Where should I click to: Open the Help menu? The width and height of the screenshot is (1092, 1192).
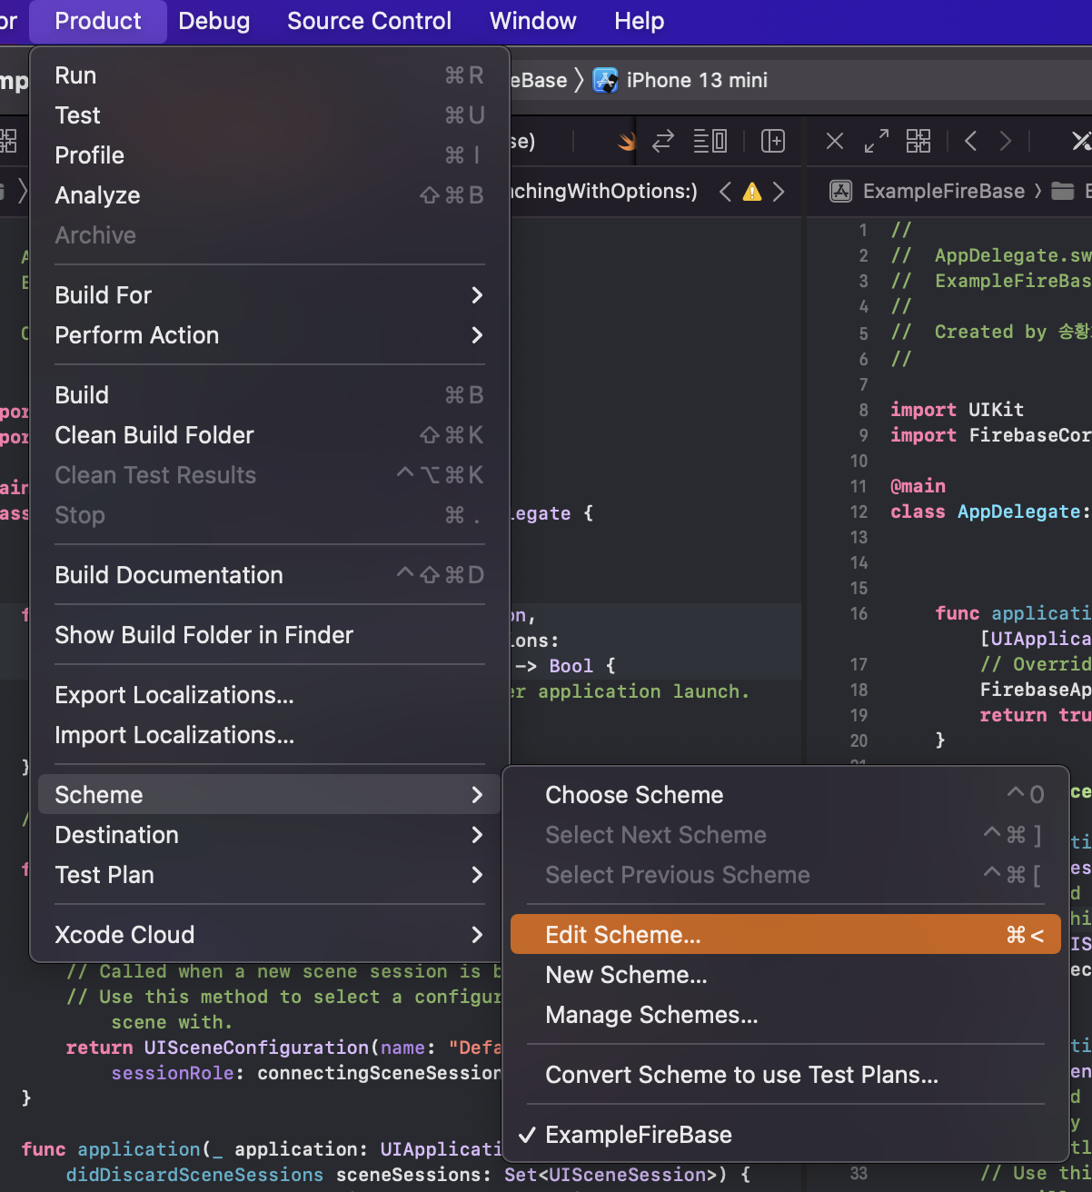point(640,21)
